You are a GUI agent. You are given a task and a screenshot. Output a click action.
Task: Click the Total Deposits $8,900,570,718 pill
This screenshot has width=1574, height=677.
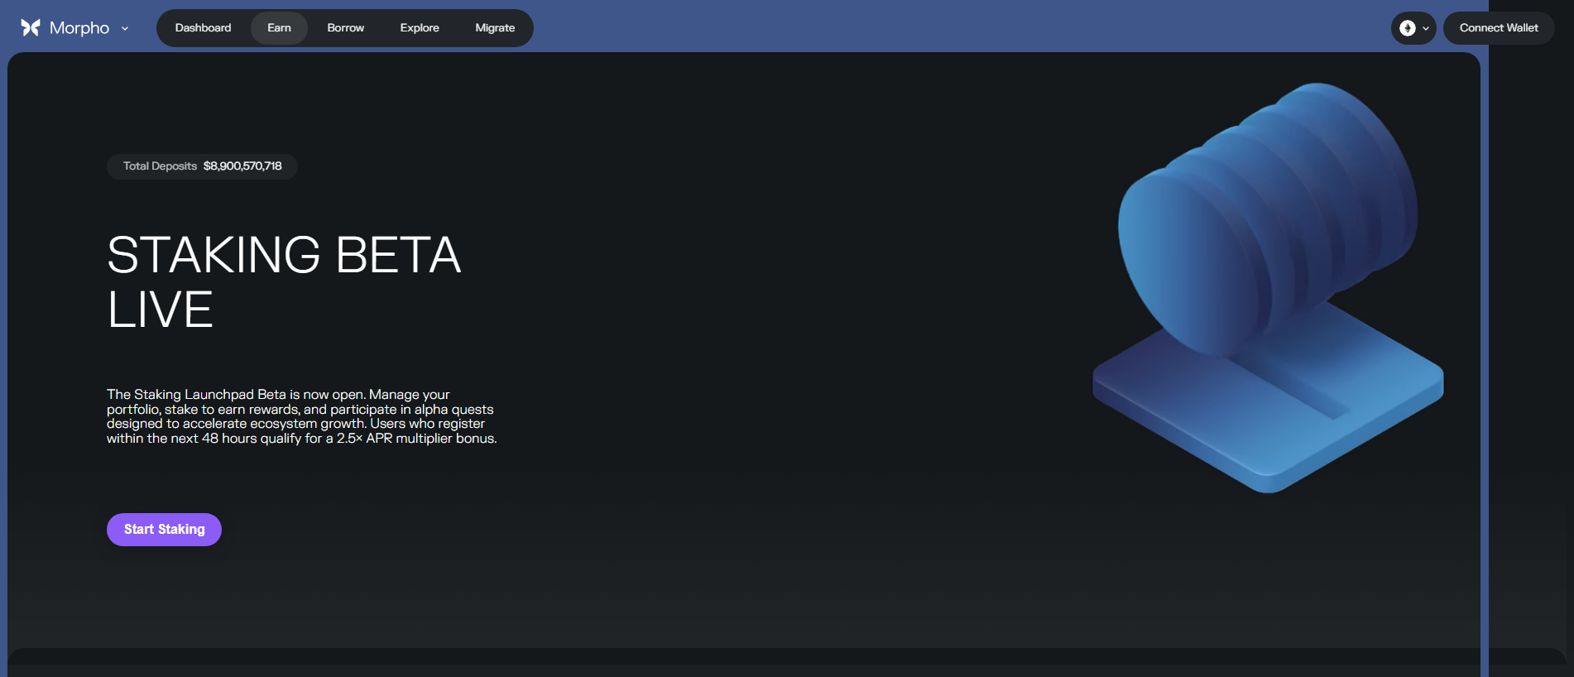click(x=202, y=166)
